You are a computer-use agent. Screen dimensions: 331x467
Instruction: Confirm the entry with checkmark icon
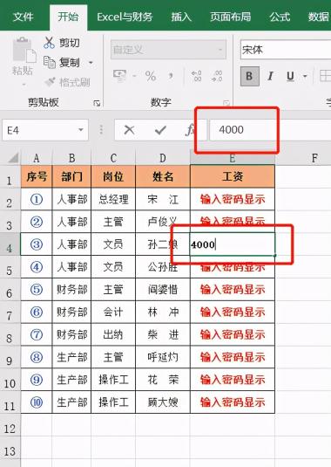(160, 130)
